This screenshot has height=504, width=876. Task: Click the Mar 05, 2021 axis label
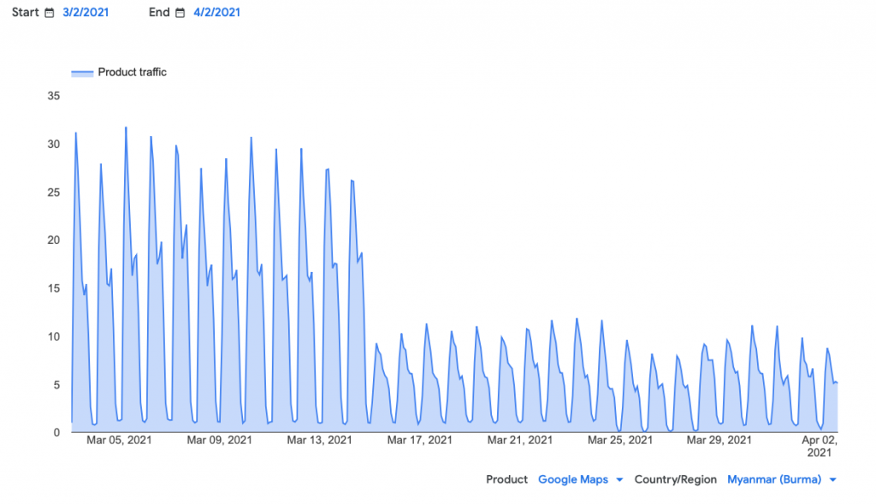click(120, 441)
